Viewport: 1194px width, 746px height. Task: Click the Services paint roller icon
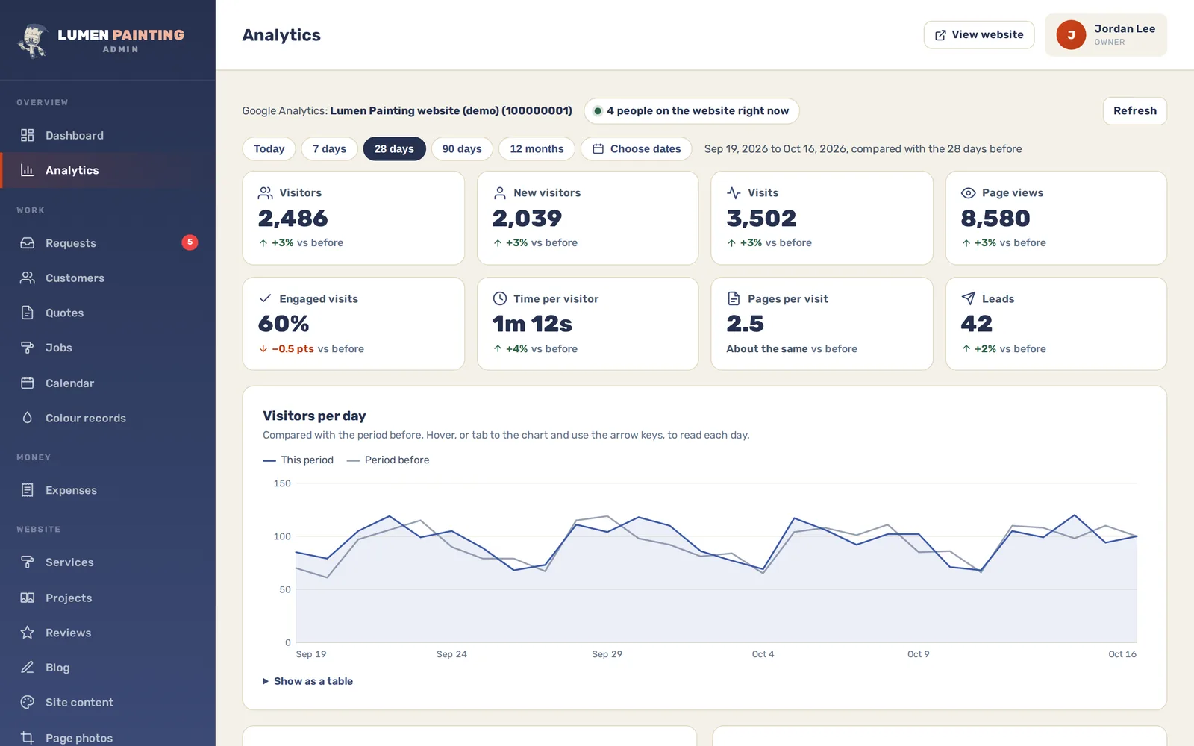click(28, 562)
